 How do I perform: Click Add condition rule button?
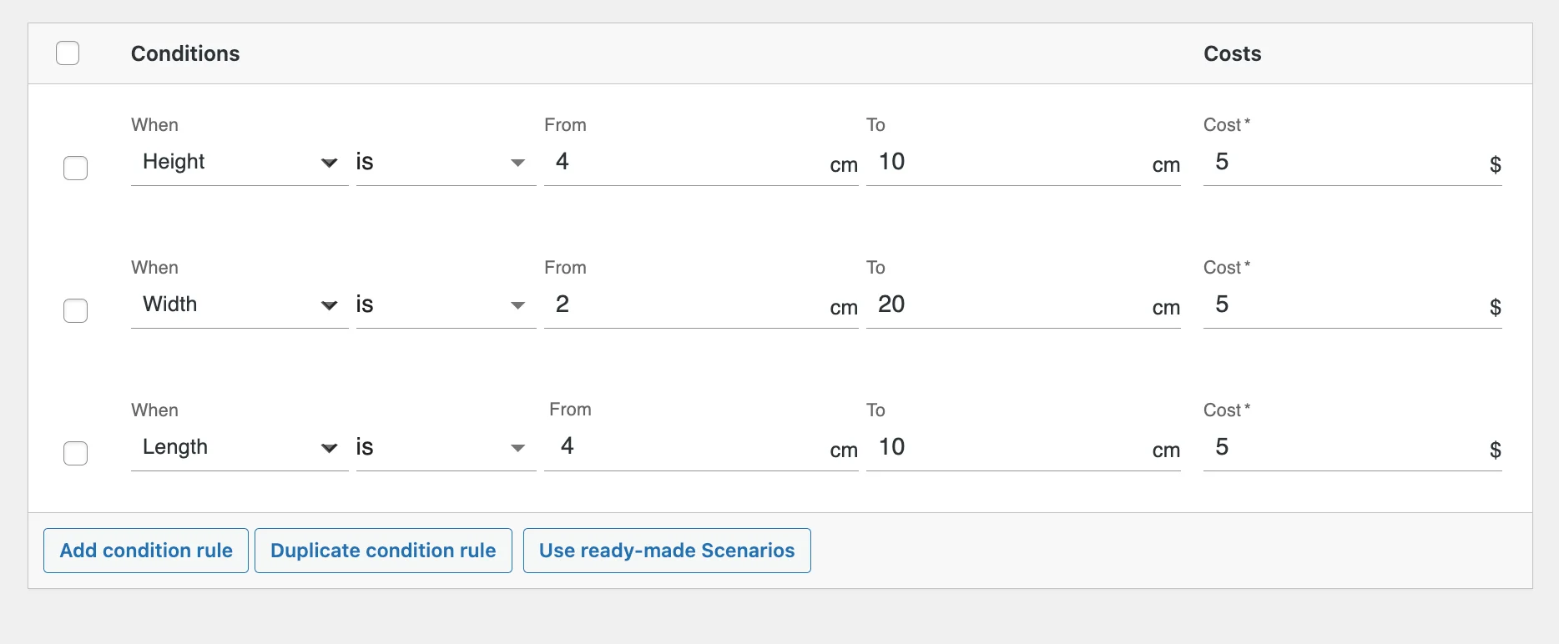pyautogui.click(x=146, y=551)
